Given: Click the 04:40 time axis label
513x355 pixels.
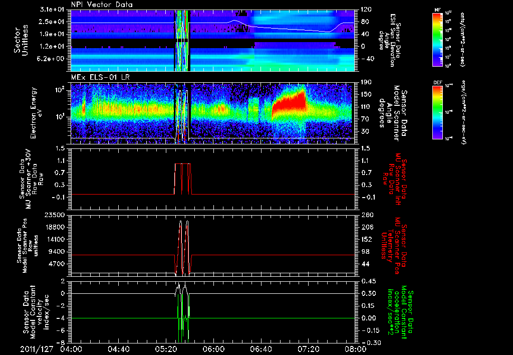Looking at the screenshot, I should point(118,349).
